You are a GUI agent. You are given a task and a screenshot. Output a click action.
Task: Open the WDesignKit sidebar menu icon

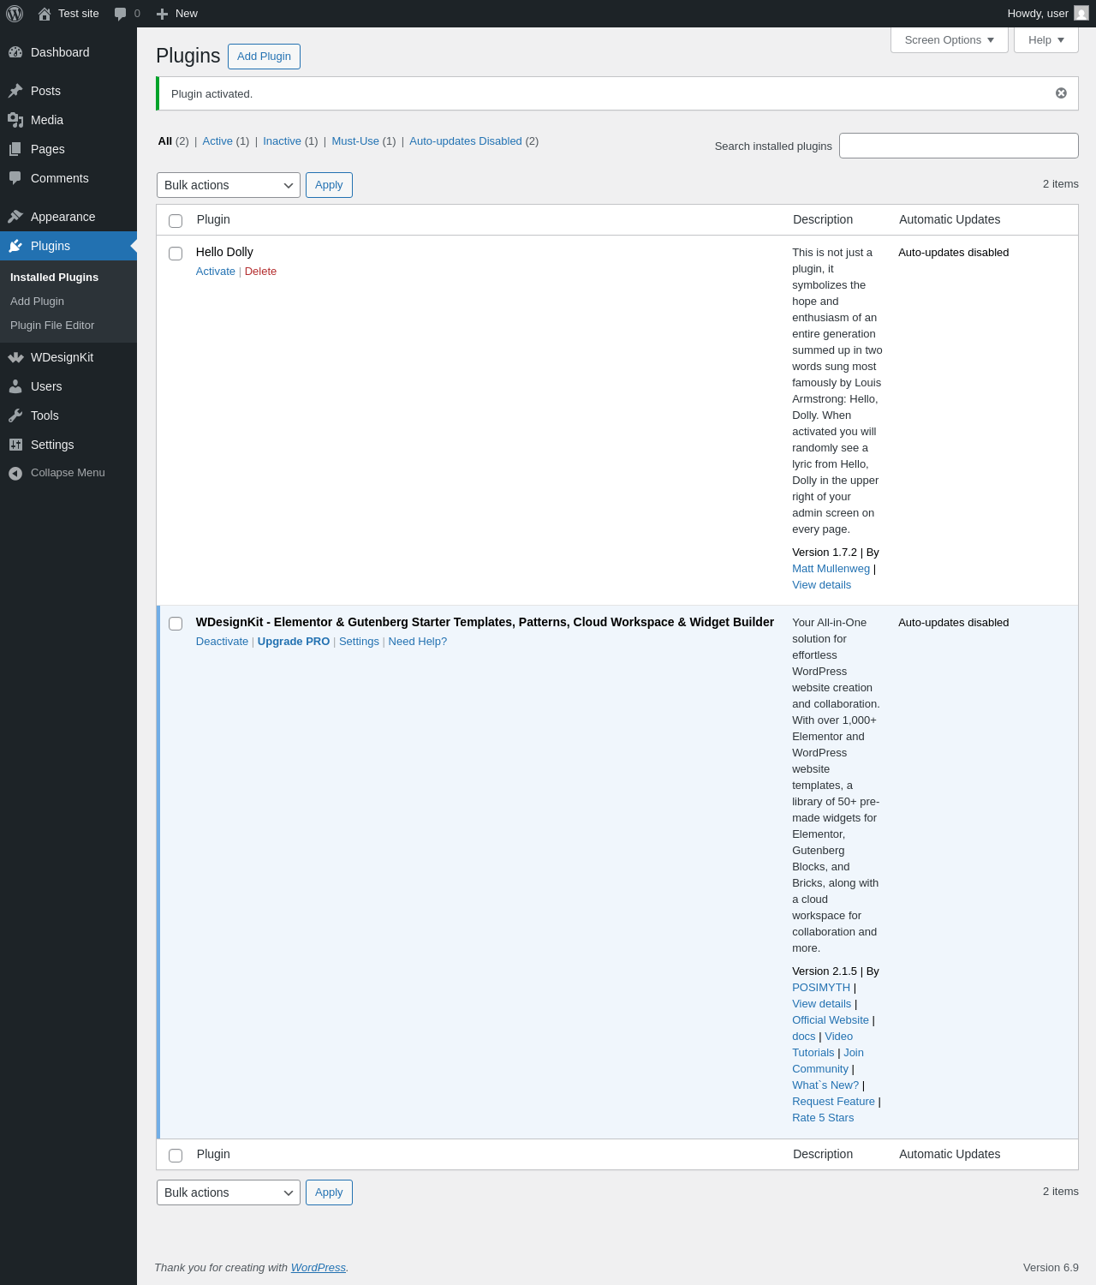click(15, 357)
